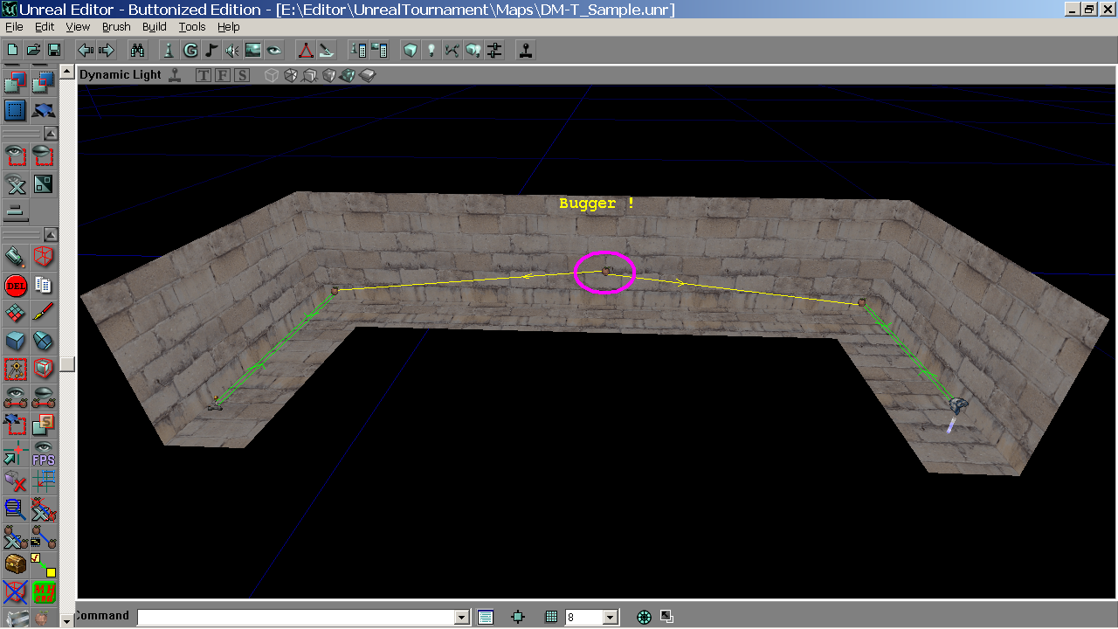The height and width of the screenshot is (629, 1118).
Task: Switch viewport to Wireframe cube mode
Action: pyautogui.click(x=272, y=75)
